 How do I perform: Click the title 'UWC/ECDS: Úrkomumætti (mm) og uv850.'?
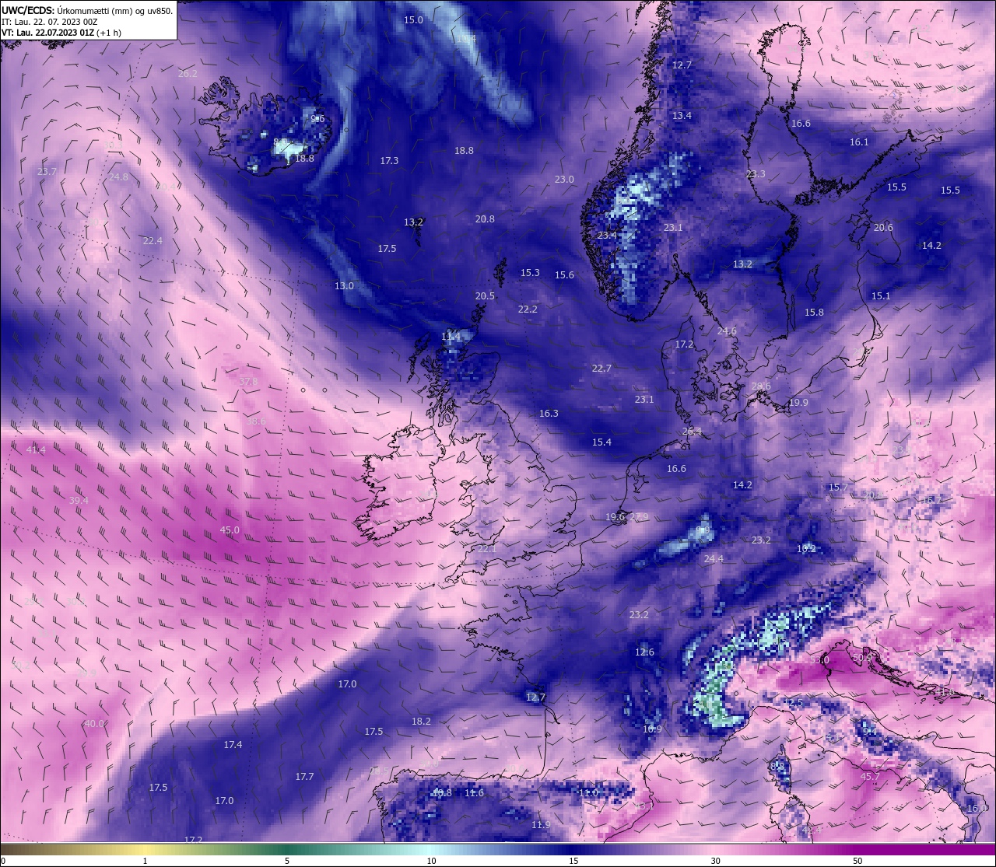coord(87,11)
